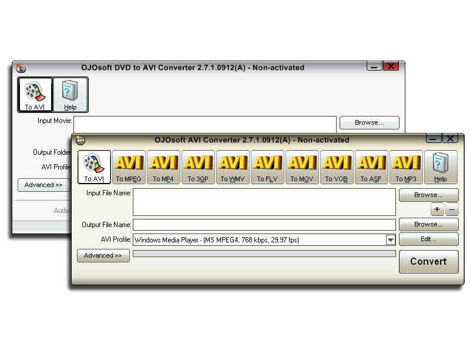The height and width of the screenshot is (353, 470).
Task: Open the AVI Profile dropdown list
Action: pyautogui.click(x=390, y=240)
